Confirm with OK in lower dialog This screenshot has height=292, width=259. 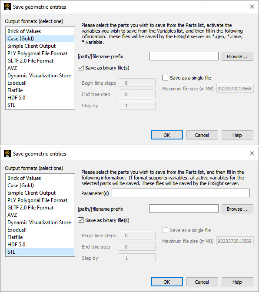[167, 282]
